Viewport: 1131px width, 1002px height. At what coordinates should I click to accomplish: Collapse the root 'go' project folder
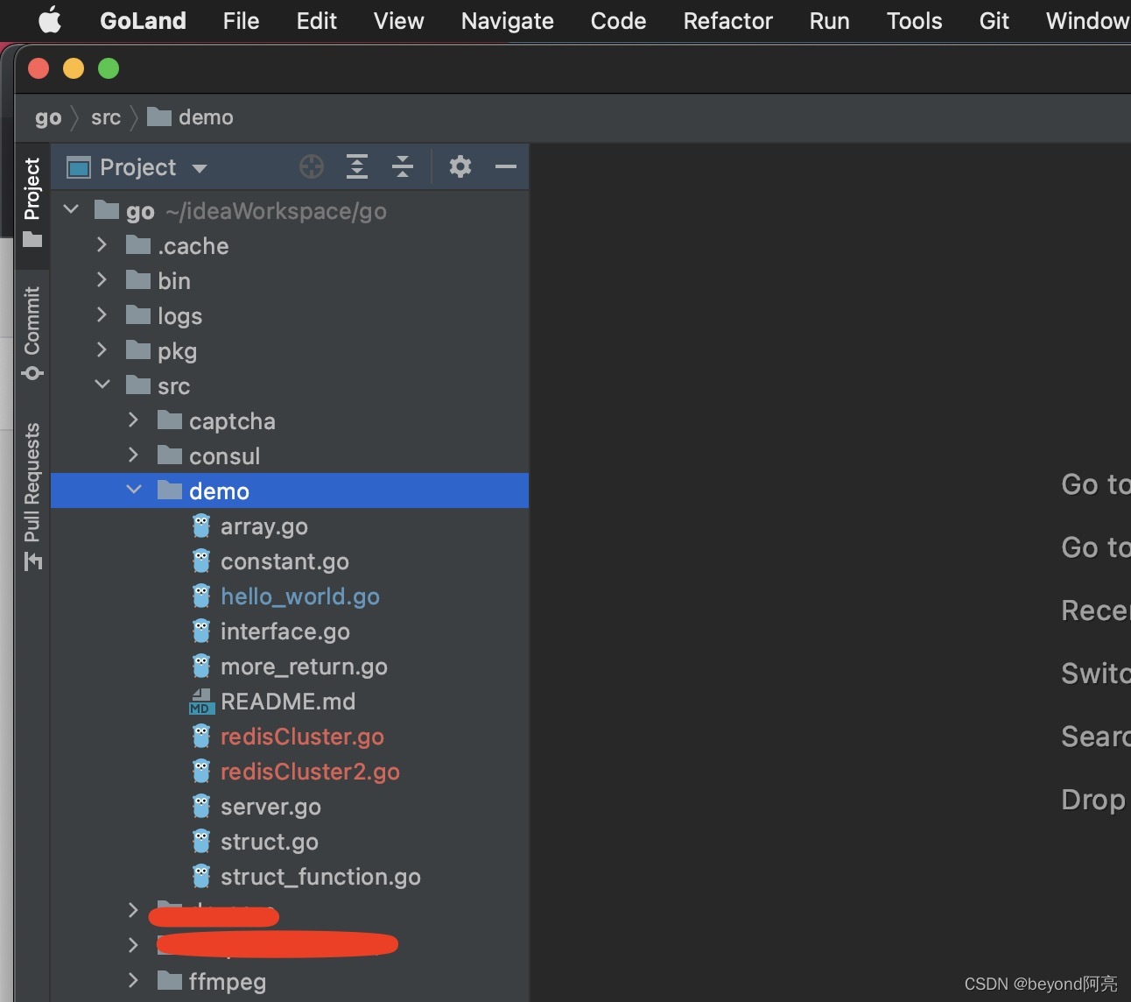pyautogui.click(x=72, y=210)
